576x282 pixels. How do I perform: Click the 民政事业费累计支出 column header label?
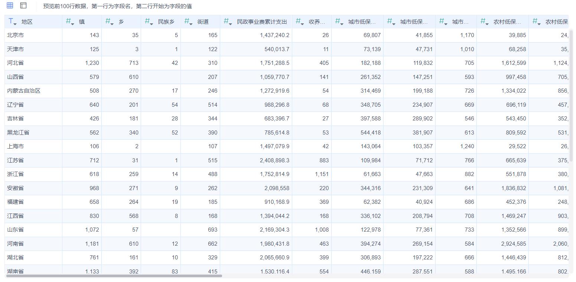point(262,22)
